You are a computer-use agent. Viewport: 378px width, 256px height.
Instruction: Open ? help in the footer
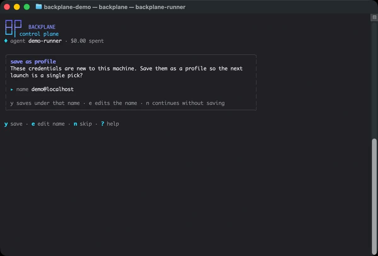110,124
